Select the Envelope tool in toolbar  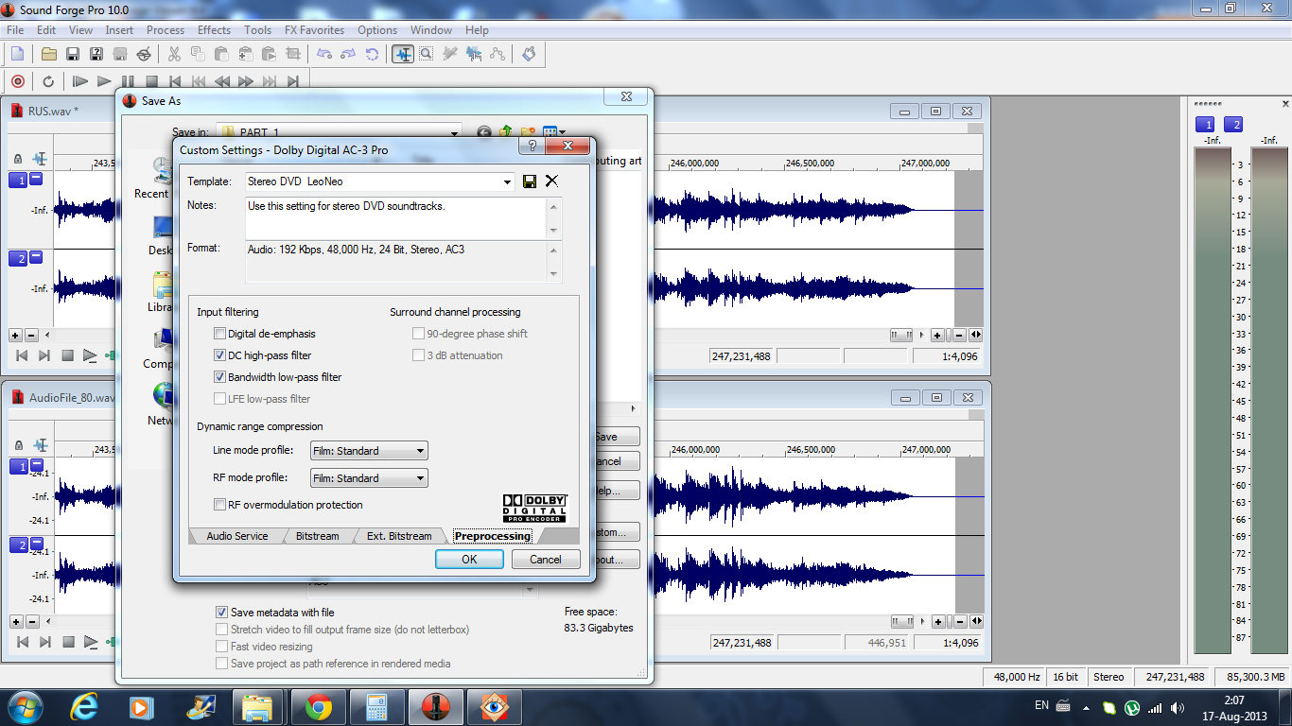click(498, 54)
